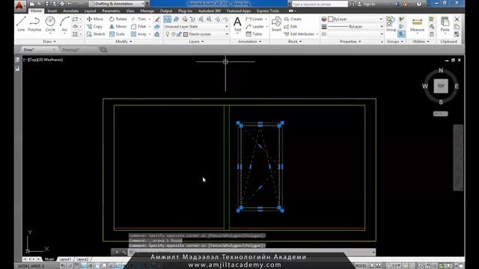Screen dimensions: 479x269
Task: Toggle layer on/off lightbulb icon
Action: click(167, 34)
